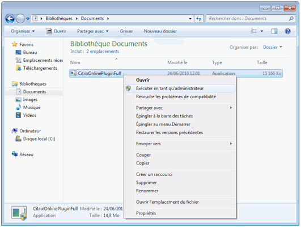Click the Forward navigation arrow
The height and width of the screenshot is (227, 301).
[x=20, y=19]
